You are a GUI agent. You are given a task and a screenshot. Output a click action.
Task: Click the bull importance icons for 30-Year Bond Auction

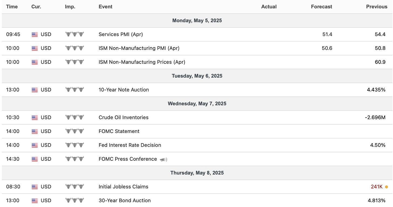(74, 201)
